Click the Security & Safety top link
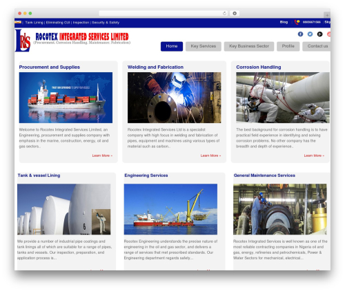This screenshot has width=345, height=291. 106,23
